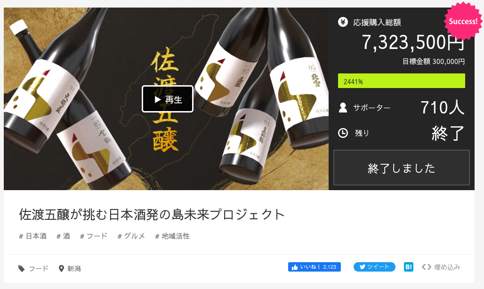This screenshot has height=289, width=484.
Task: Click the 2441% funding progress bar
Action: click(x=402, y=81)
